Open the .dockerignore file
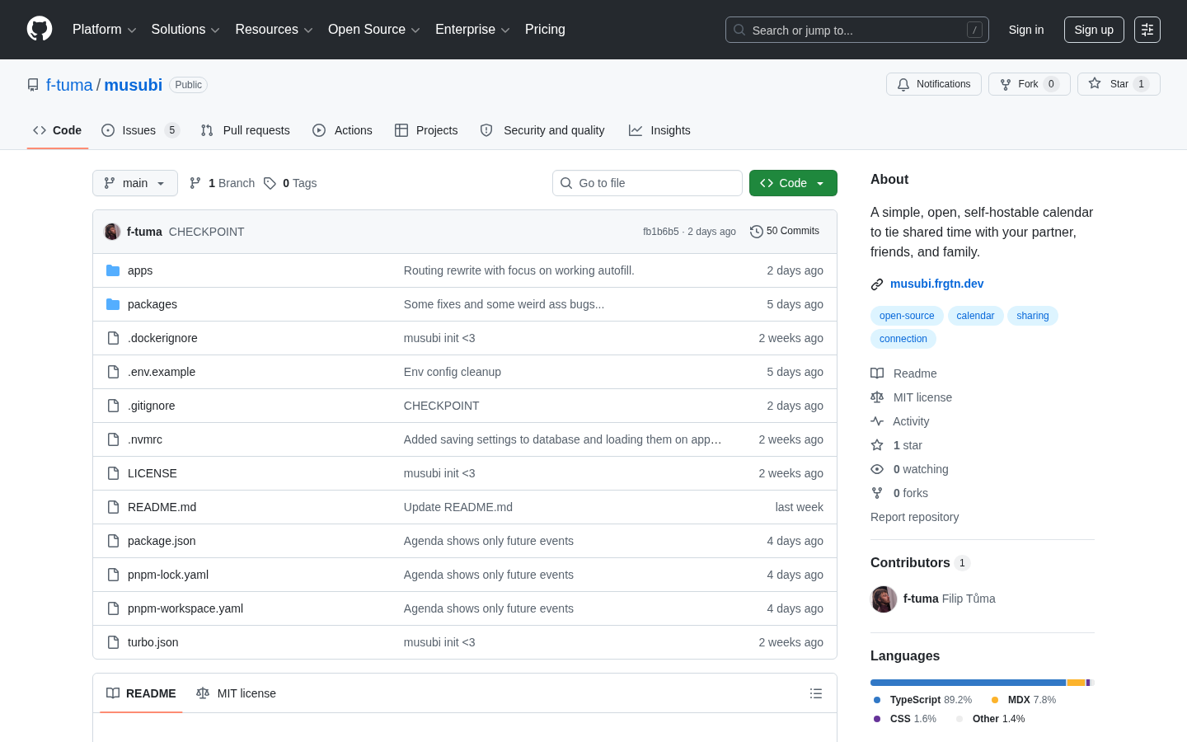 pyautogui.click(x=162, y=338)
